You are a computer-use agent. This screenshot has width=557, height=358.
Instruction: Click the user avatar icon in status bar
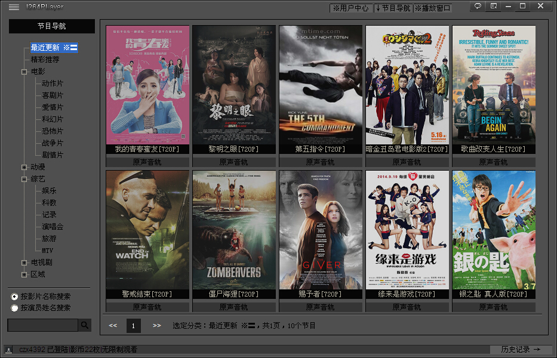click(x=8, y=350)
